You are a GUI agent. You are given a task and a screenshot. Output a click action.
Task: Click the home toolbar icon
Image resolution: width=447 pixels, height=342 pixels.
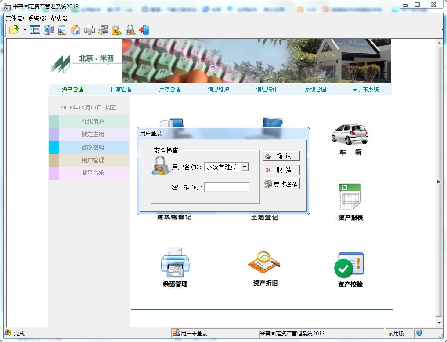76,30
